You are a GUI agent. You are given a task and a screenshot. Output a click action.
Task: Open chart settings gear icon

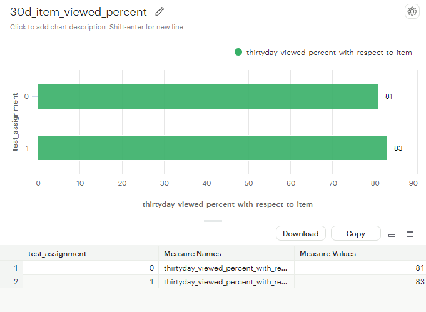point(412,11)
